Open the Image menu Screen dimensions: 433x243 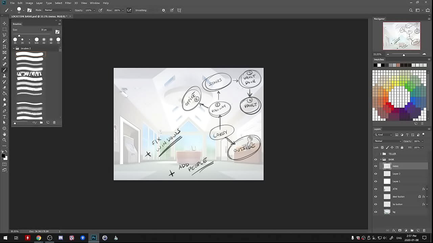pyautogui.click(x=29, y=3)
